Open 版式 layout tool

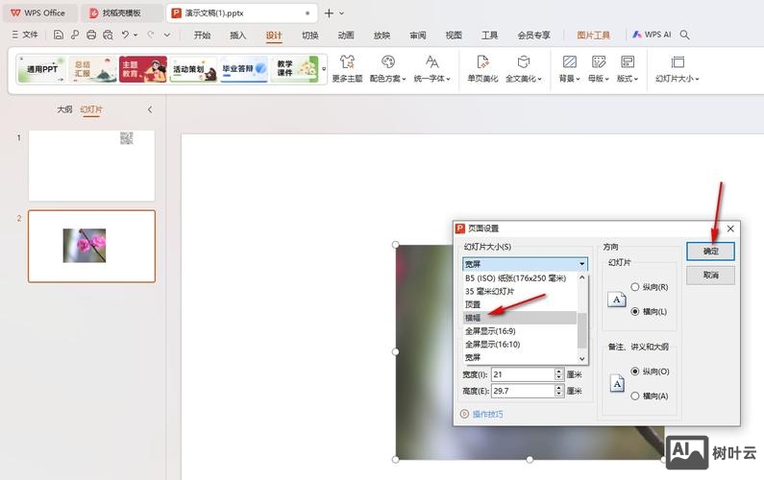[x=628, y=69]
